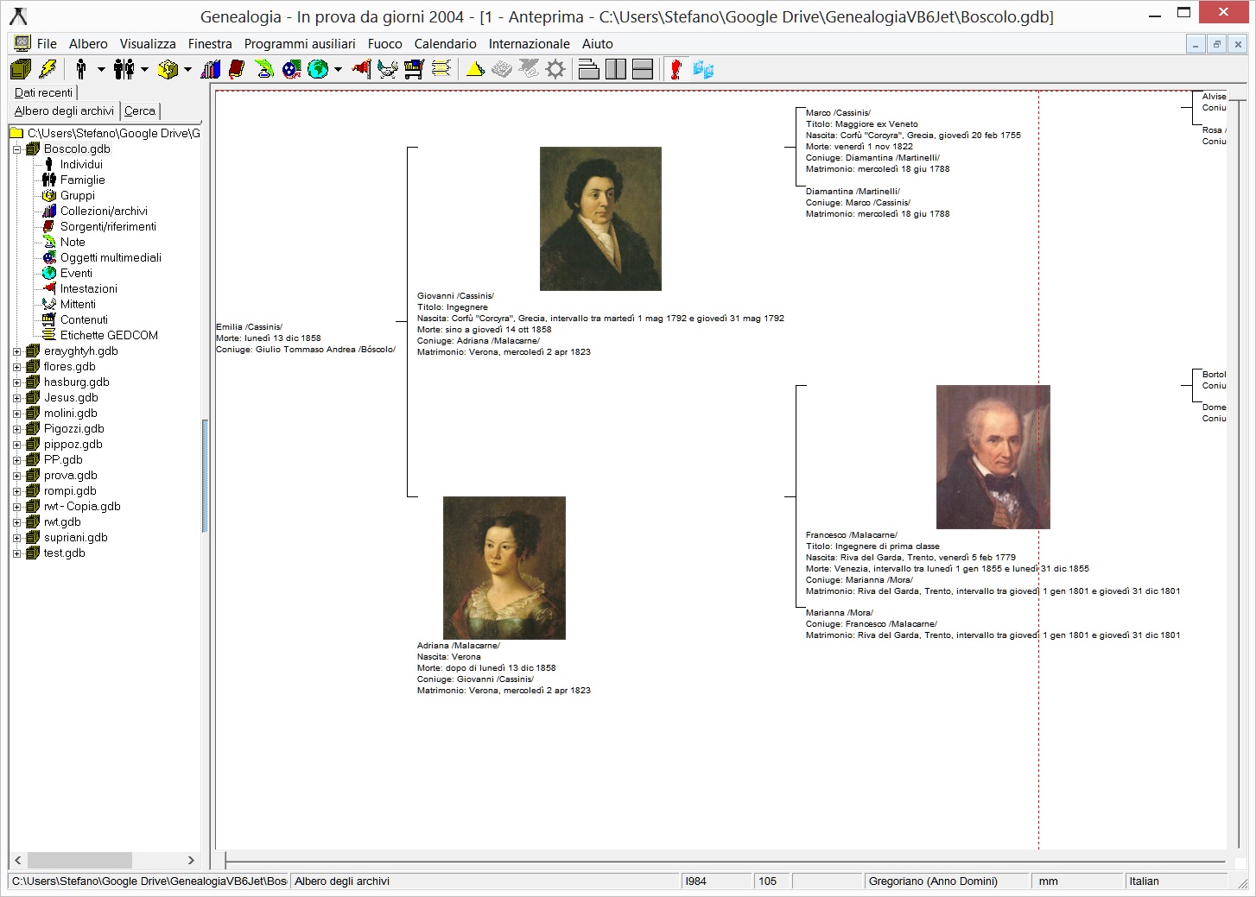This screenshot has height=897, width=1256.
Task: Click the groups yellow cube toolbar icon
Action: (x=168, y=69)
